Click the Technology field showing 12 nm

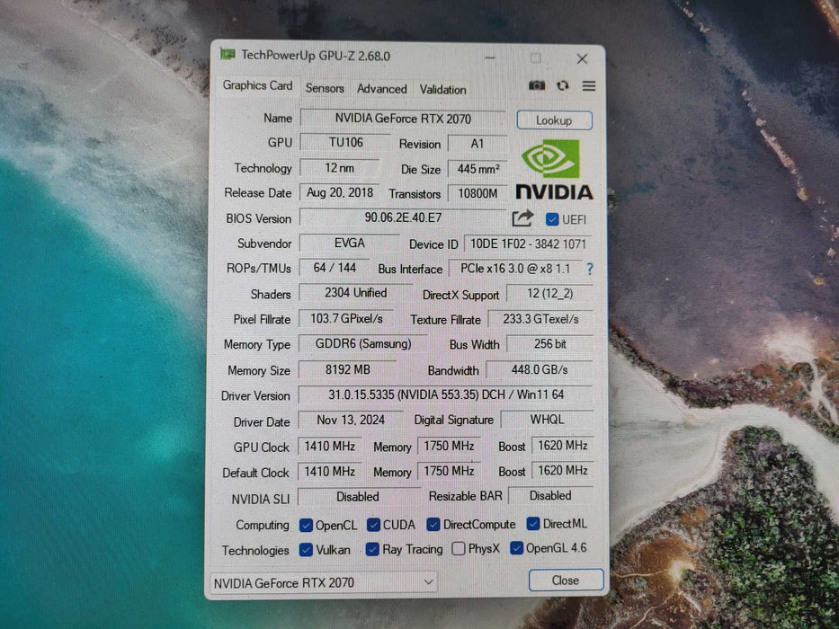tap(340, 168)
